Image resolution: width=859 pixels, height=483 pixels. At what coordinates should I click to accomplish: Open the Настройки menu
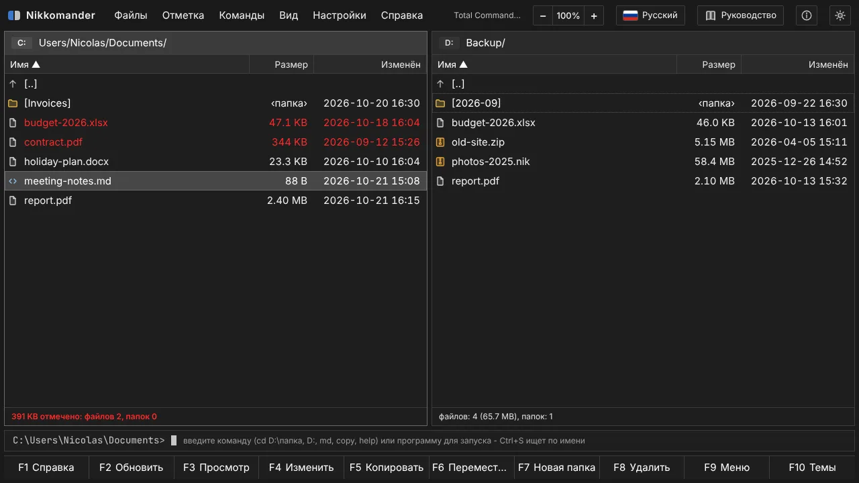point(340,15)
